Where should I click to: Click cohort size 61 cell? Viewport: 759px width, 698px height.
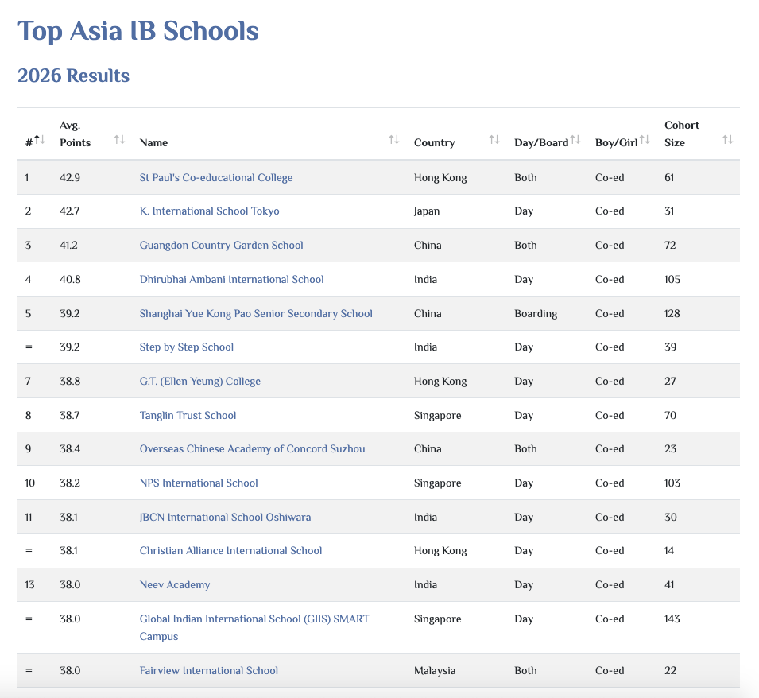[x=669, y=177]
